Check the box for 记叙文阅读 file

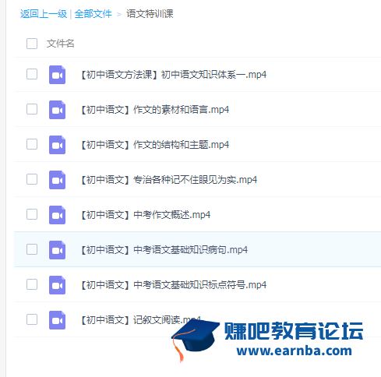32,319
